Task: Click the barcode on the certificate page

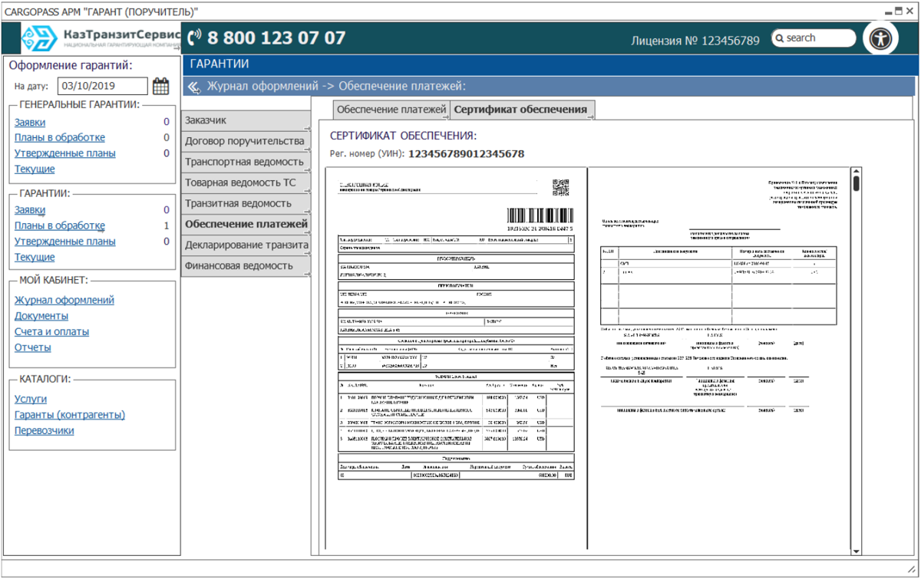Action: pyautogui.click(x=540, y=215)
